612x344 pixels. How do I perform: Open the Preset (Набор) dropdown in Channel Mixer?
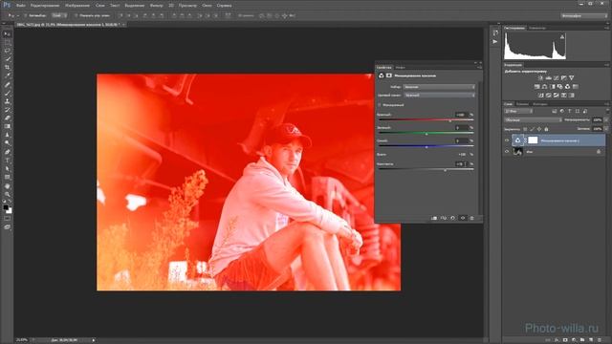click(x=439, y=87)
